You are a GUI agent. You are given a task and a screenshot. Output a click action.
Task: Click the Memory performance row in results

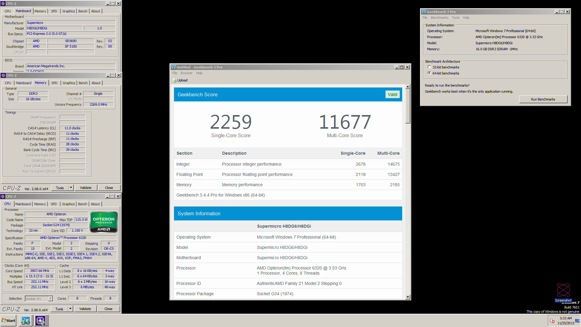pos(288,185)
